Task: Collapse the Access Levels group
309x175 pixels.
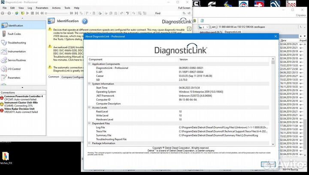Action: click(90, 107)
